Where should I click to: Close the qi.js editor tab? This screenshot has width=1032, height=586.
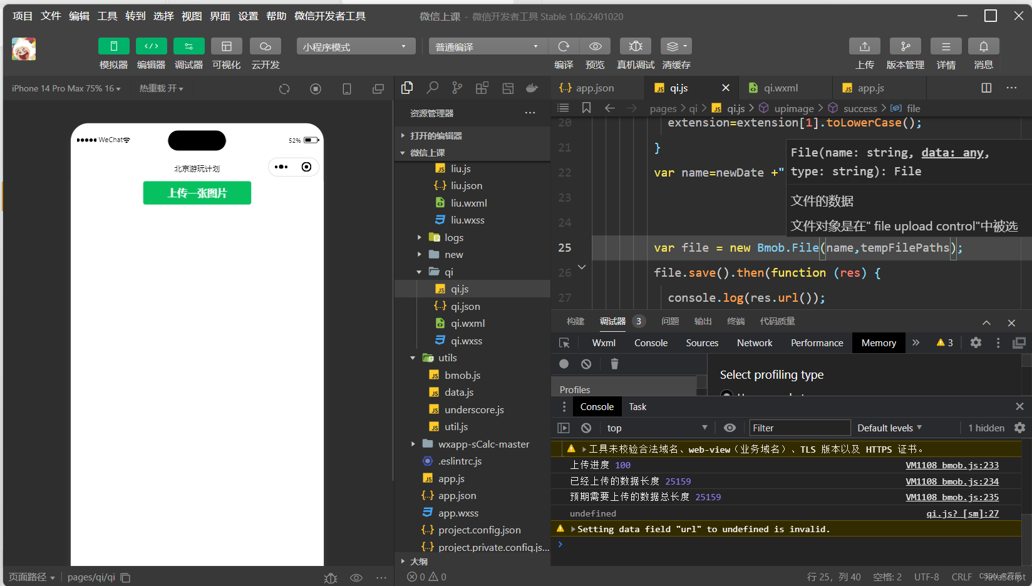pos(726,88)
